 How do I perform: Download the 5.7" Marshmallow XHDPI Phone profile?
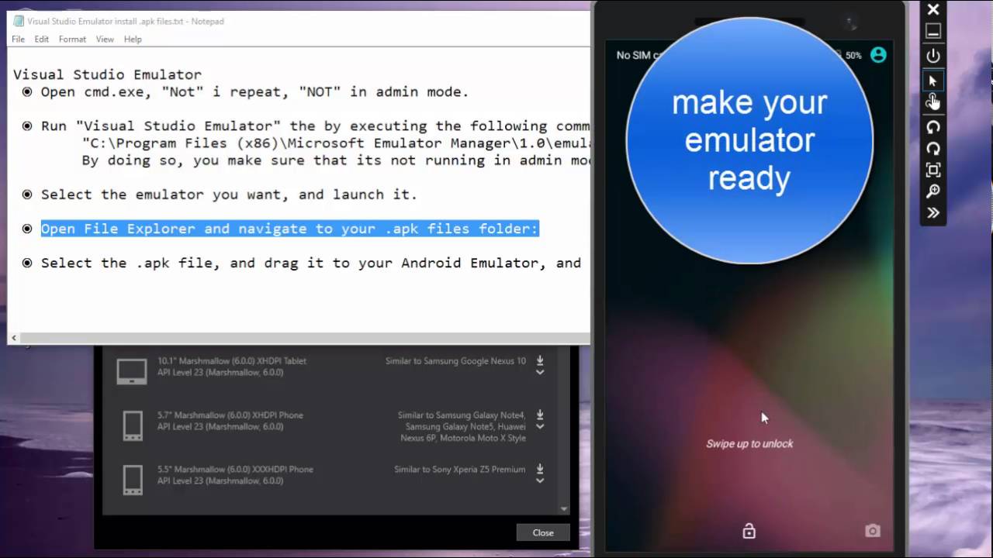coord(540,415)
